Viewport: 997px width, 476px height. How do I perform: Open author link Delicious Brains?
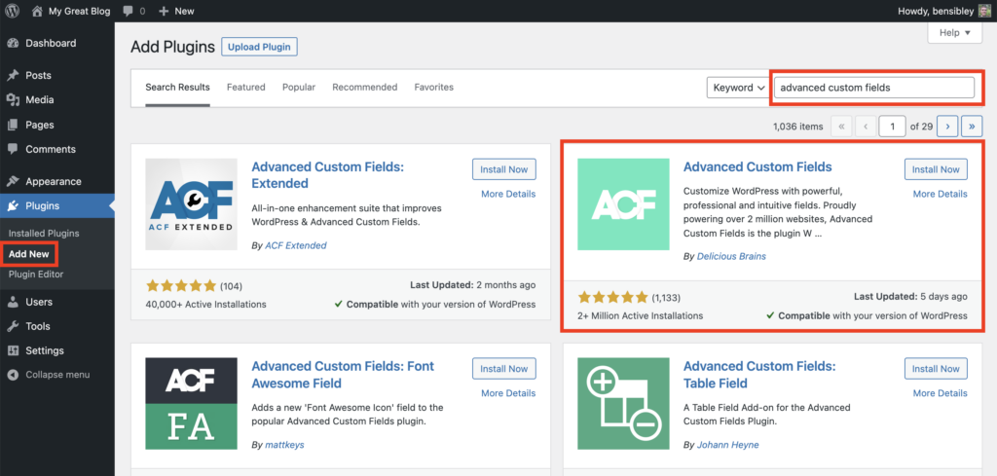(731, 256)
